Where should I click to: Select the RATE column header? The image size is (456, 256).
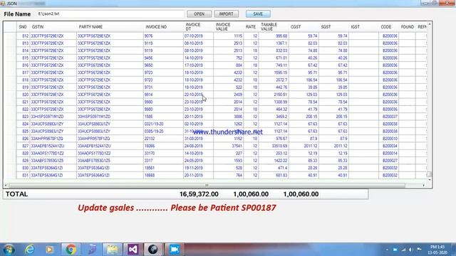click(x=251, y=27)
